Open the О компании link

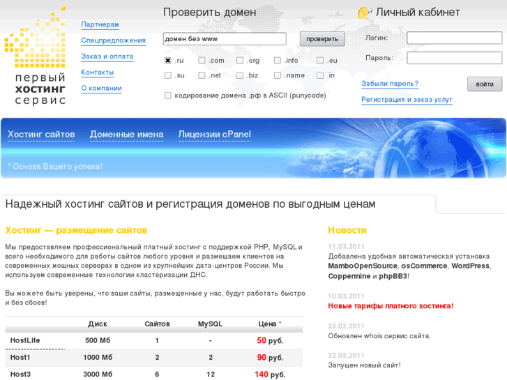coord(101,88)
